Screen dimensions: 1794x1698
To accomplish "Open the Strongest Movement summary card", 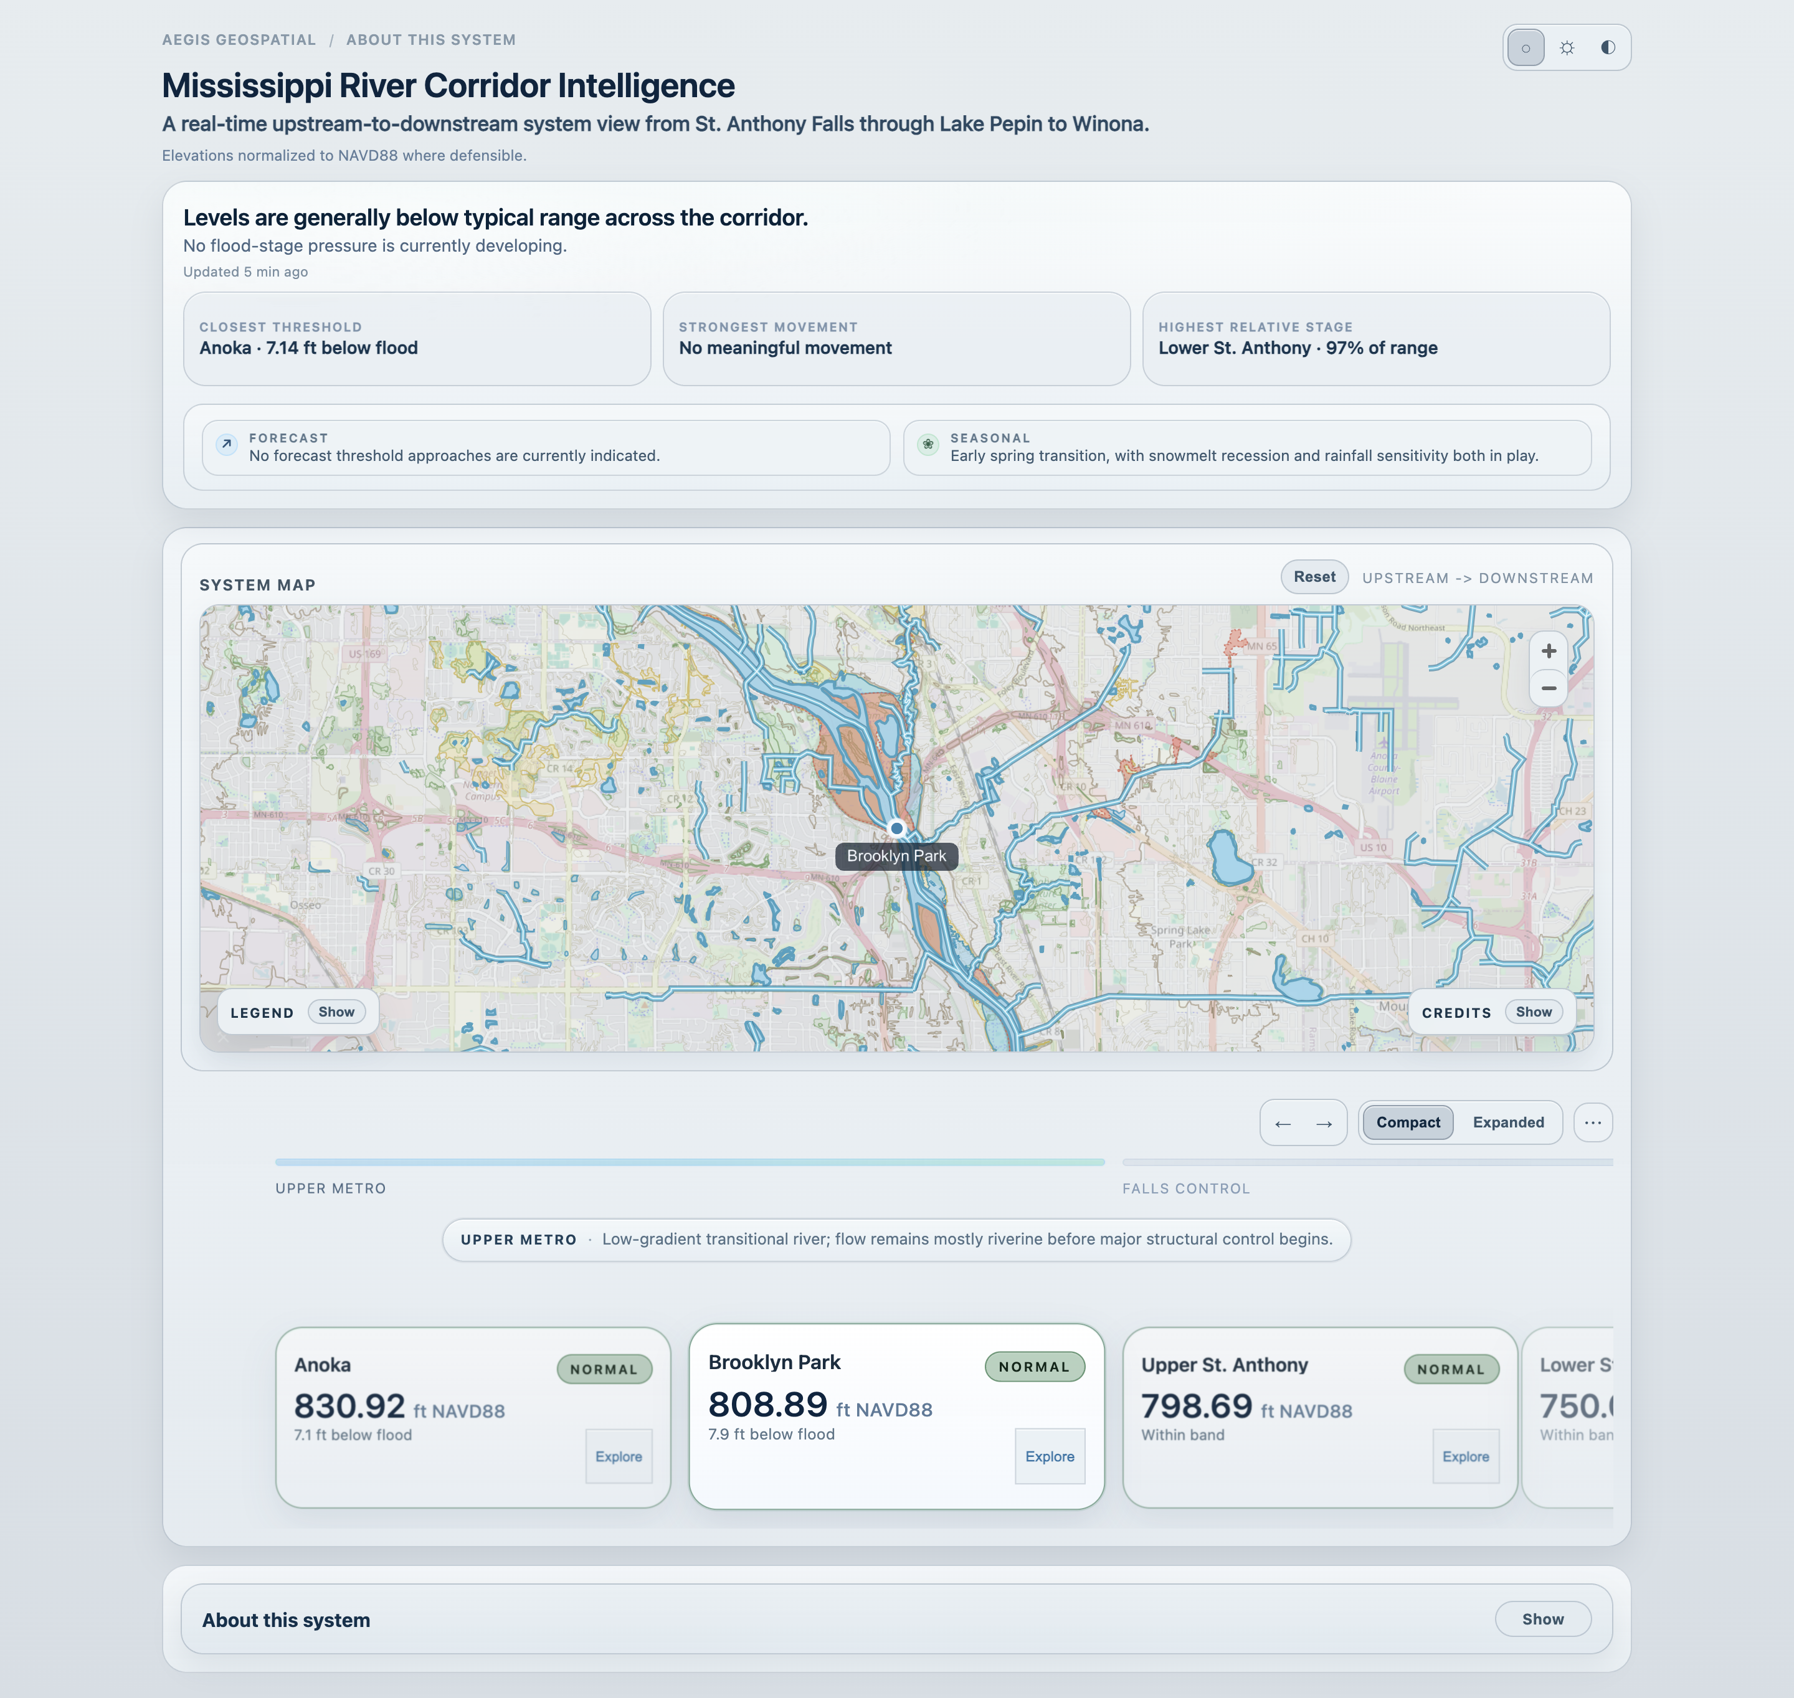I will pyautogui.click(x=896, y=338).
